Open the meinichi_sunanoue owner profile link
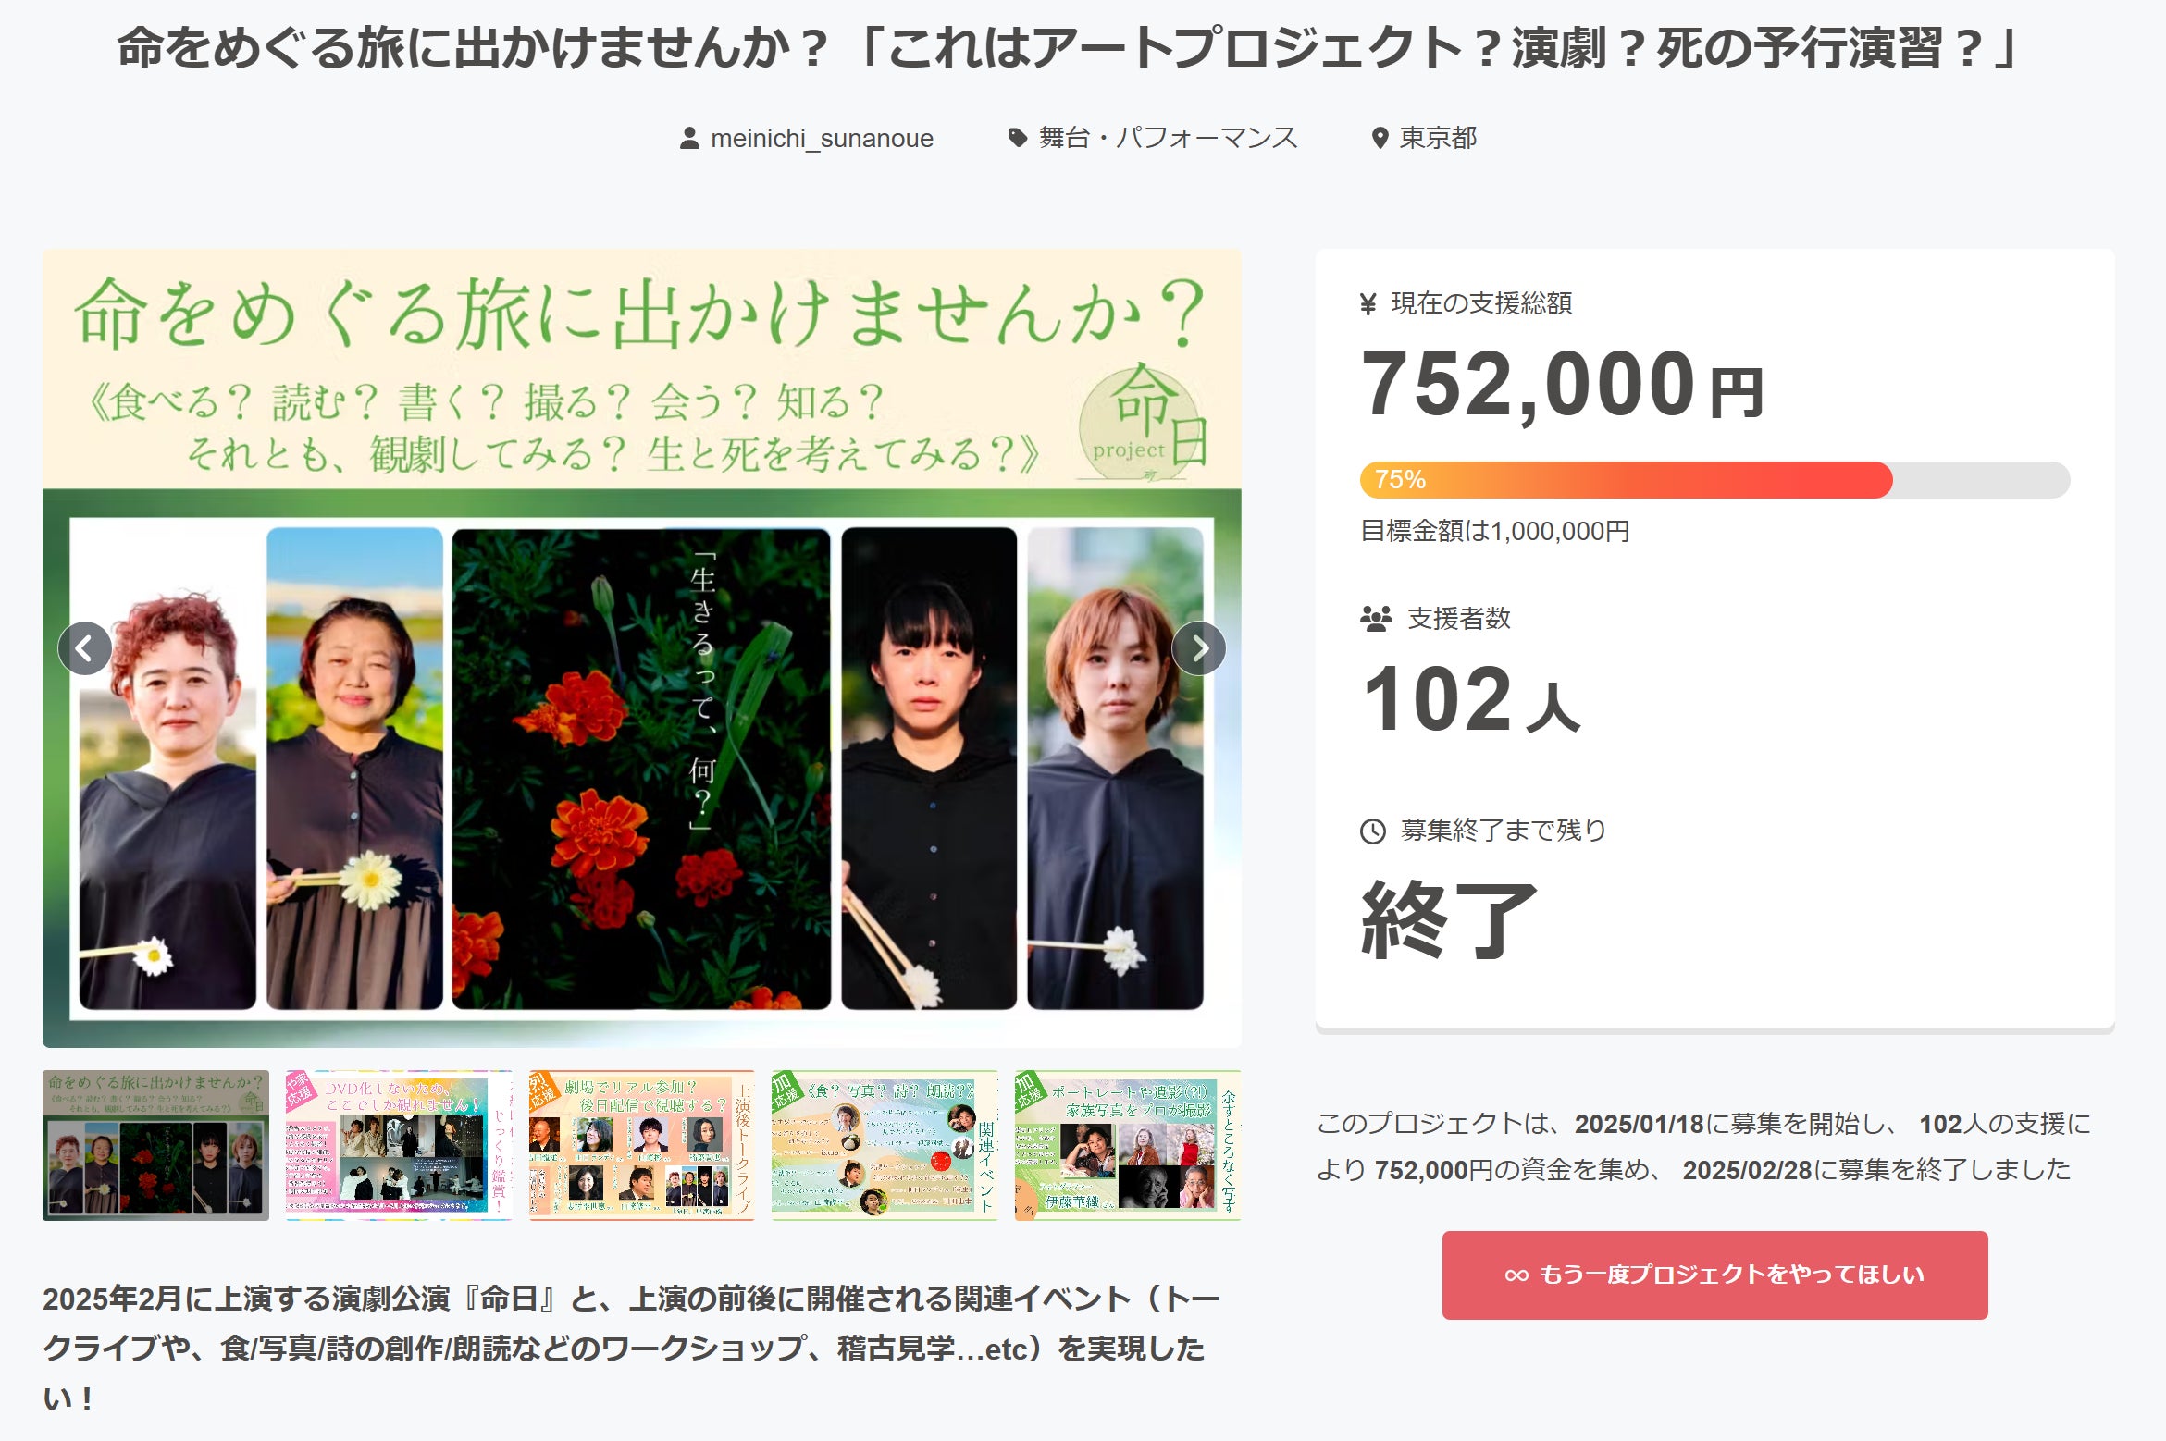This screenshot has height=1441, width=2166. click(x=822, y=139)
